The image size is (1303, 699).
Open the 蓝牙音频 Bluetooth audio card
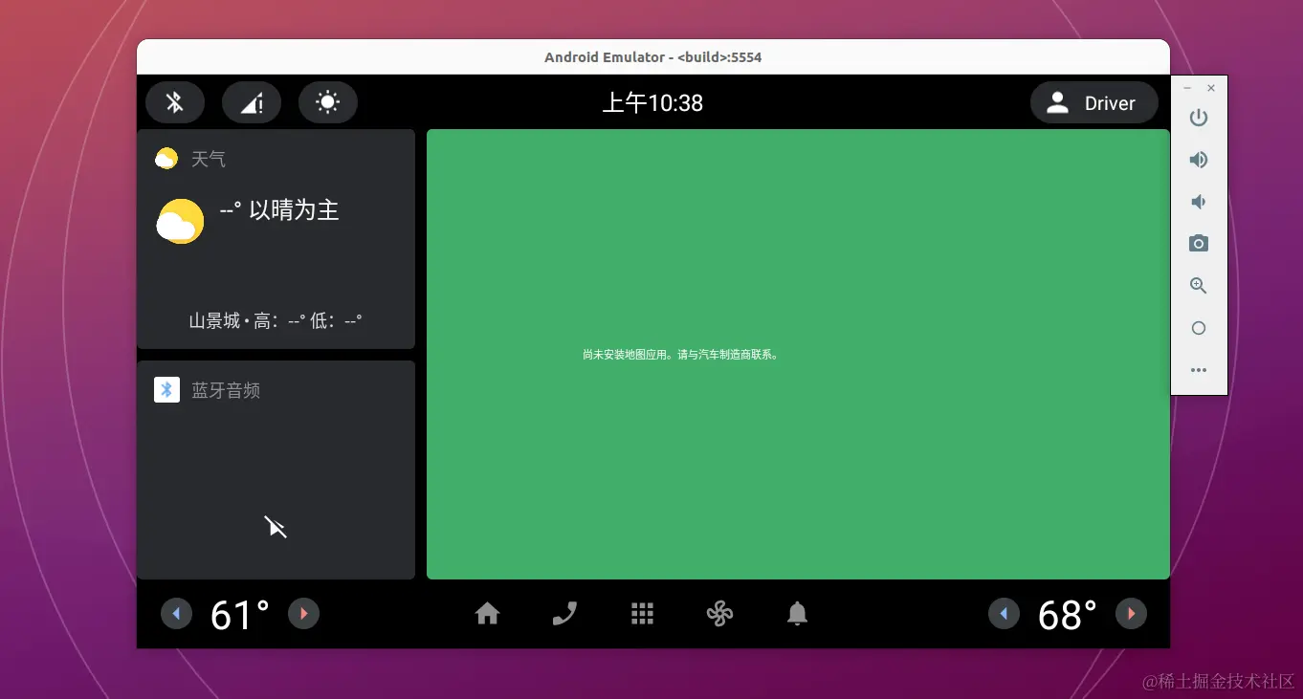pyautogui.click(x=276, y=469)
